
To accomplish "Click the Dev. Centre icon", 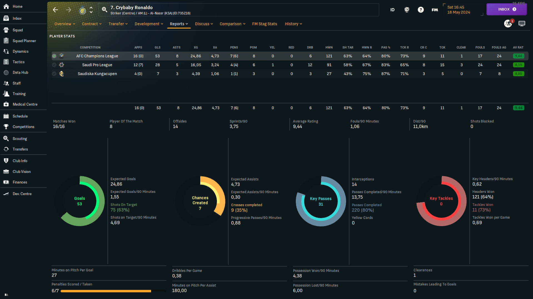I will [6, 194].
